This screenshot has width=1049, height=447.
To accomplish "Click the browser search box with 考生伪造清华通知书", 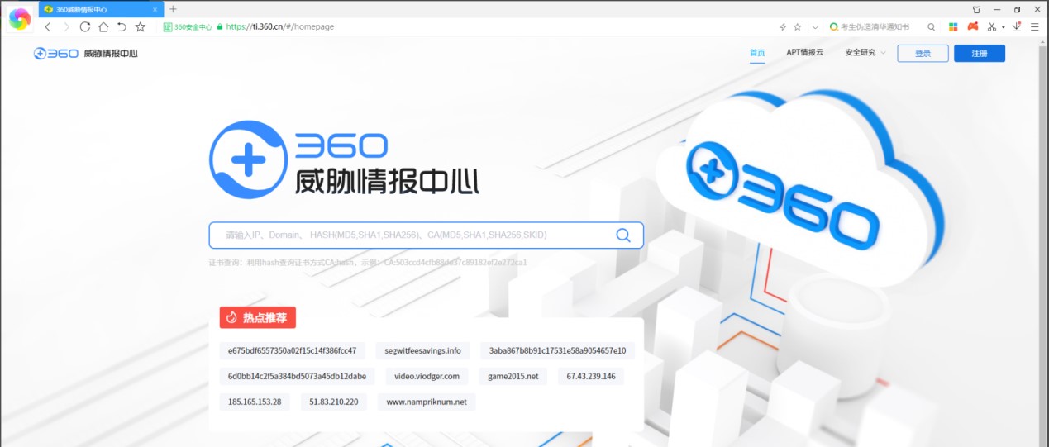I will (880, 26).
